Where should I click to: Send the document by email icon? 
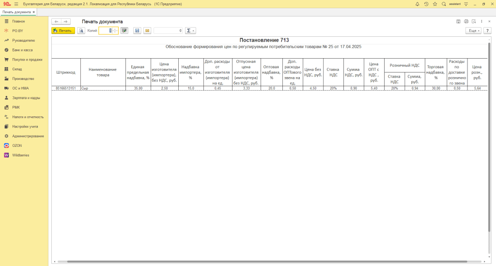[147, 31]
